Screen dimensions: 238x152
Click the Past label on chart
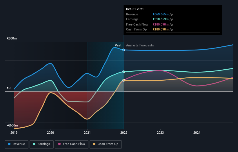[x=118, y=46]
